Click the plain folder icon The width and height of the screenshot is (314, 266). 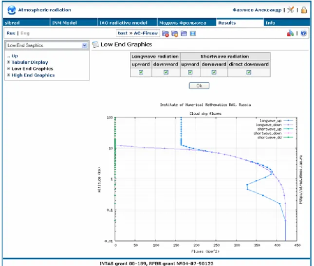coord(184,33)
